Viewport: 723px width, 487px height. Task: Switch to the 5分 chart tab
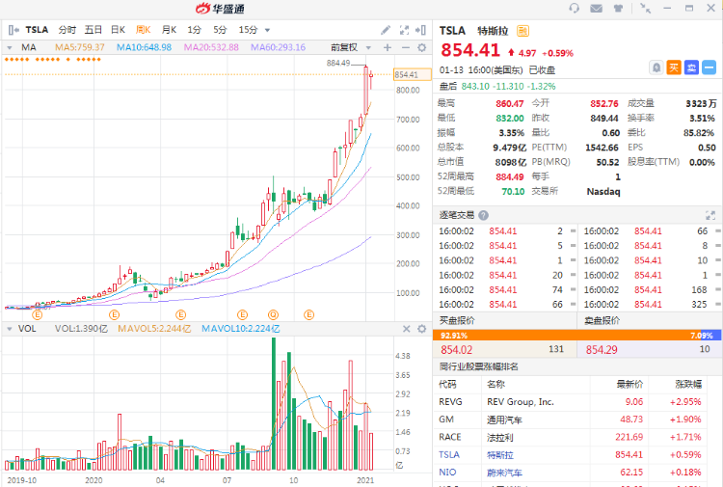click(x=220, y=30)
